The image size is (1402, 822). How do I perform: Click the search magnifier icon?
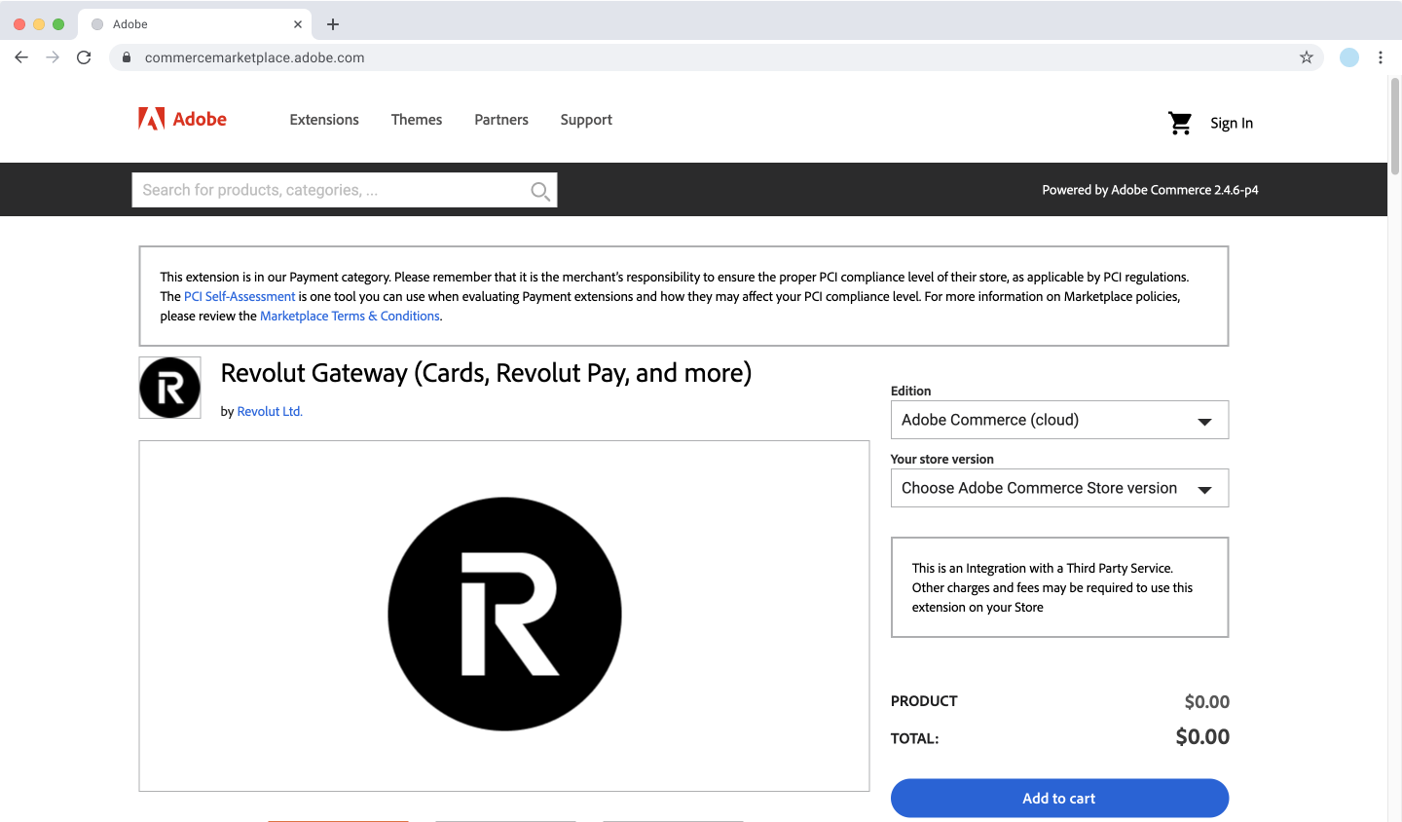tap(540, 191)
